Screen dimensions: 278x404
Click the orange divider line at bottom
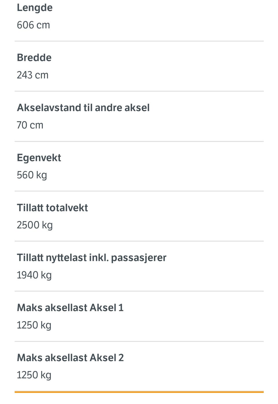(x=139, y=392)
